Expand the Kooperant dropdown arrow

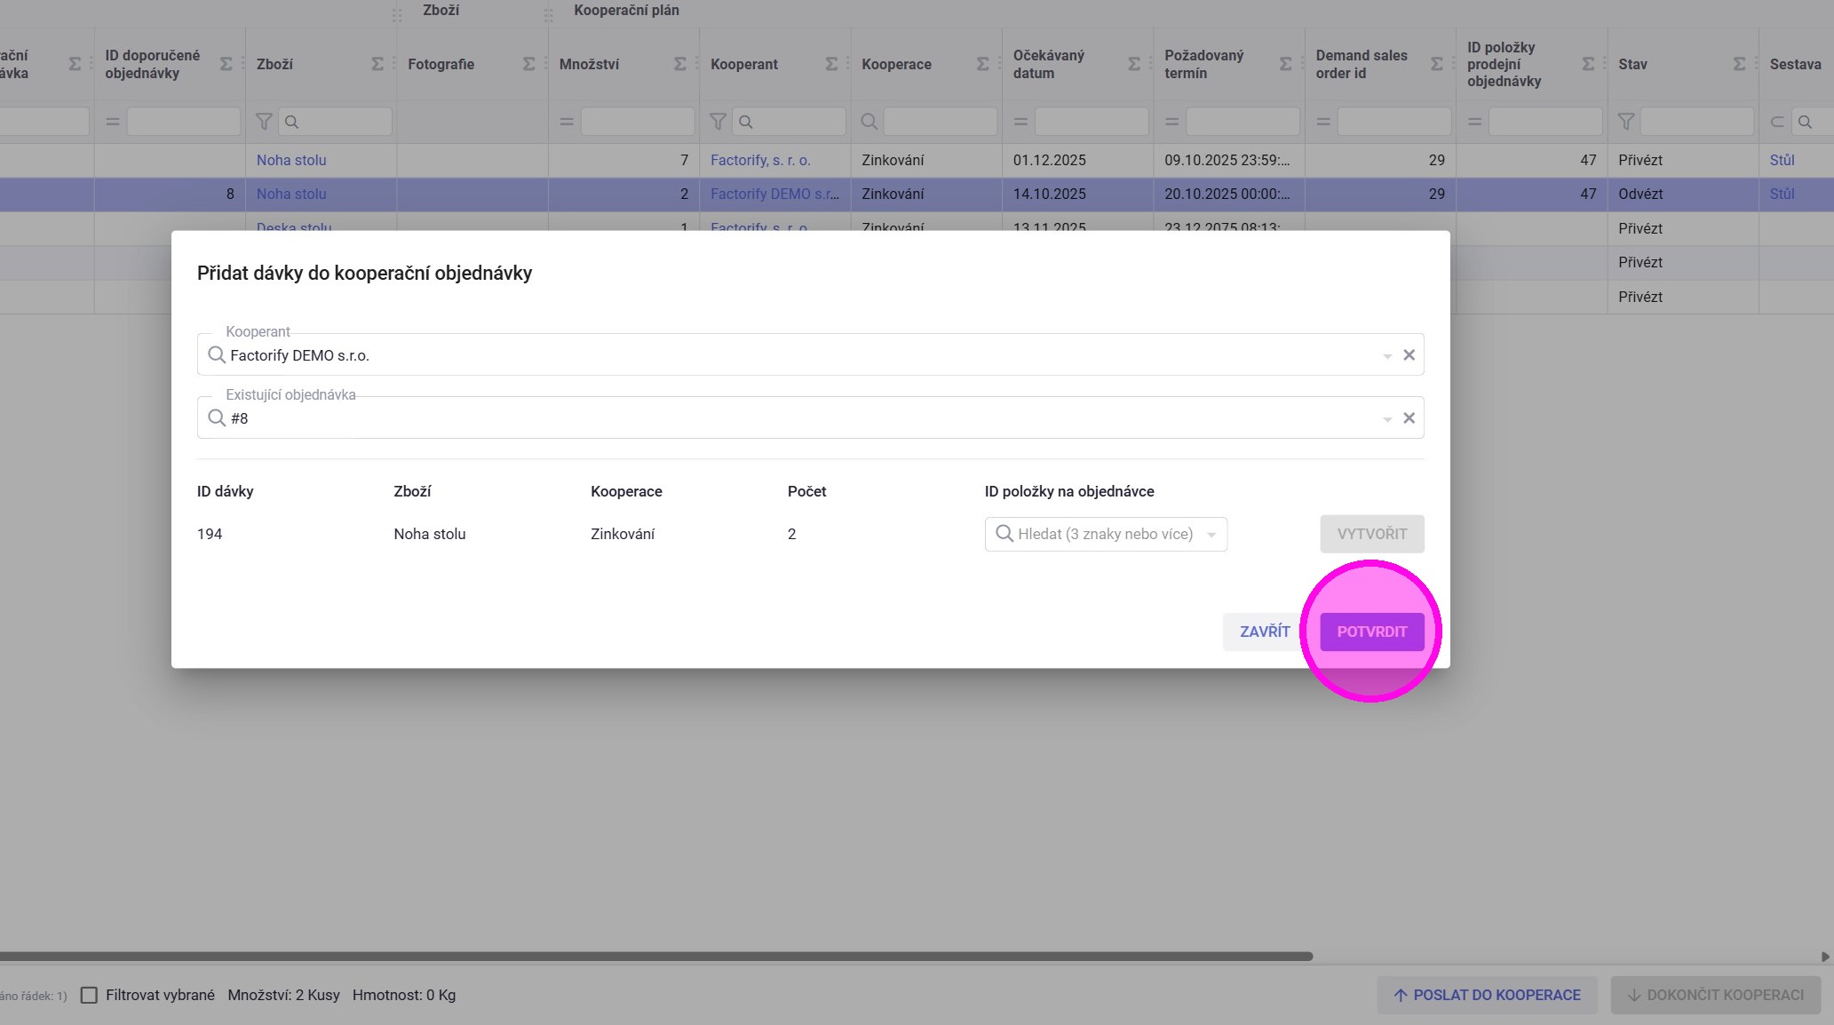click(1386, 356)
